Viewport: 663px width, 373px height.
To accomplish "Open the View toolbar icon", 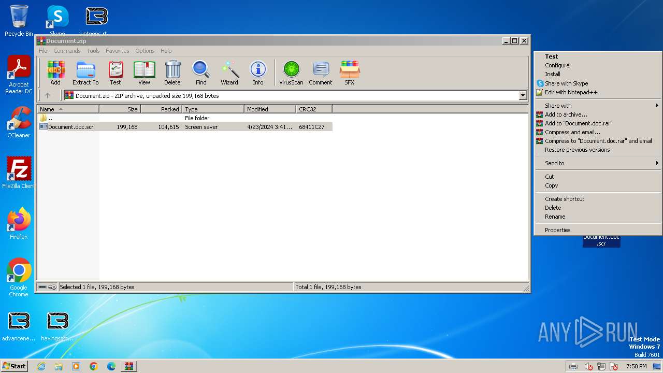I will coord(144,73).
